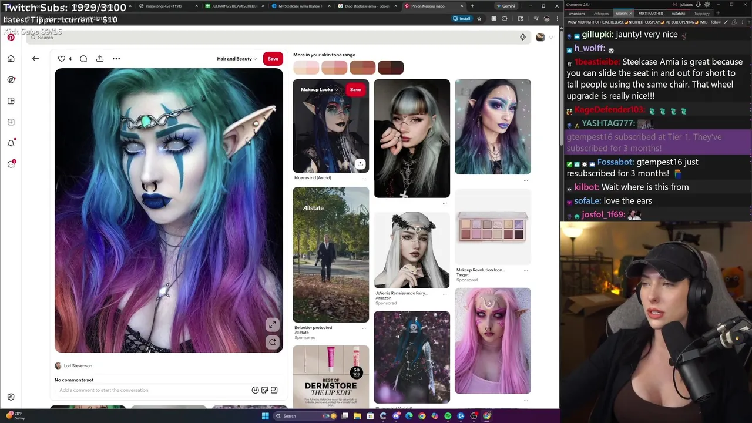Open the pink-haired elf pin thumbnail
The height and width of the screenshot is (423, 752).
tap(492, 341)
